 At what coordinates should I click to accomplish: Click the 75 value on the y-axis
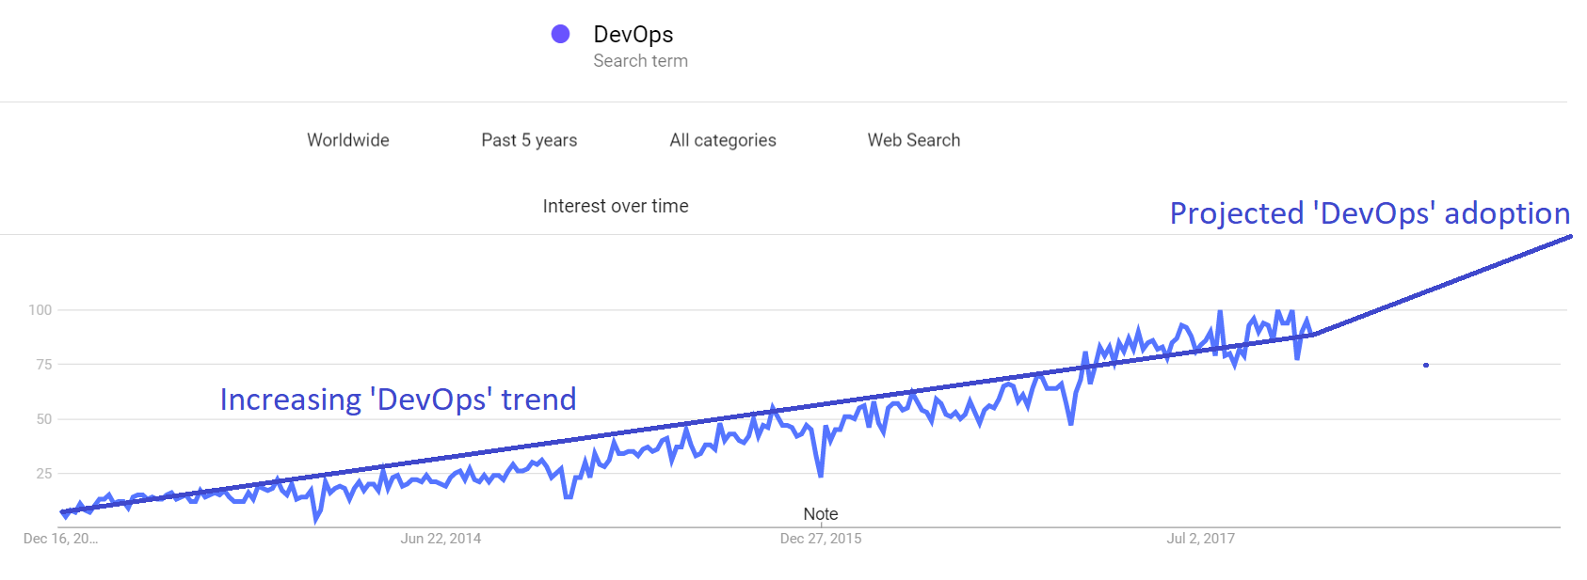[x=44, y=365]
